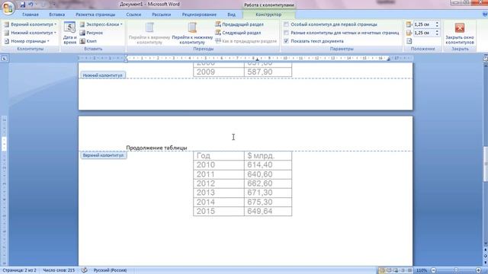Click table cell 2012

[219, 183]
